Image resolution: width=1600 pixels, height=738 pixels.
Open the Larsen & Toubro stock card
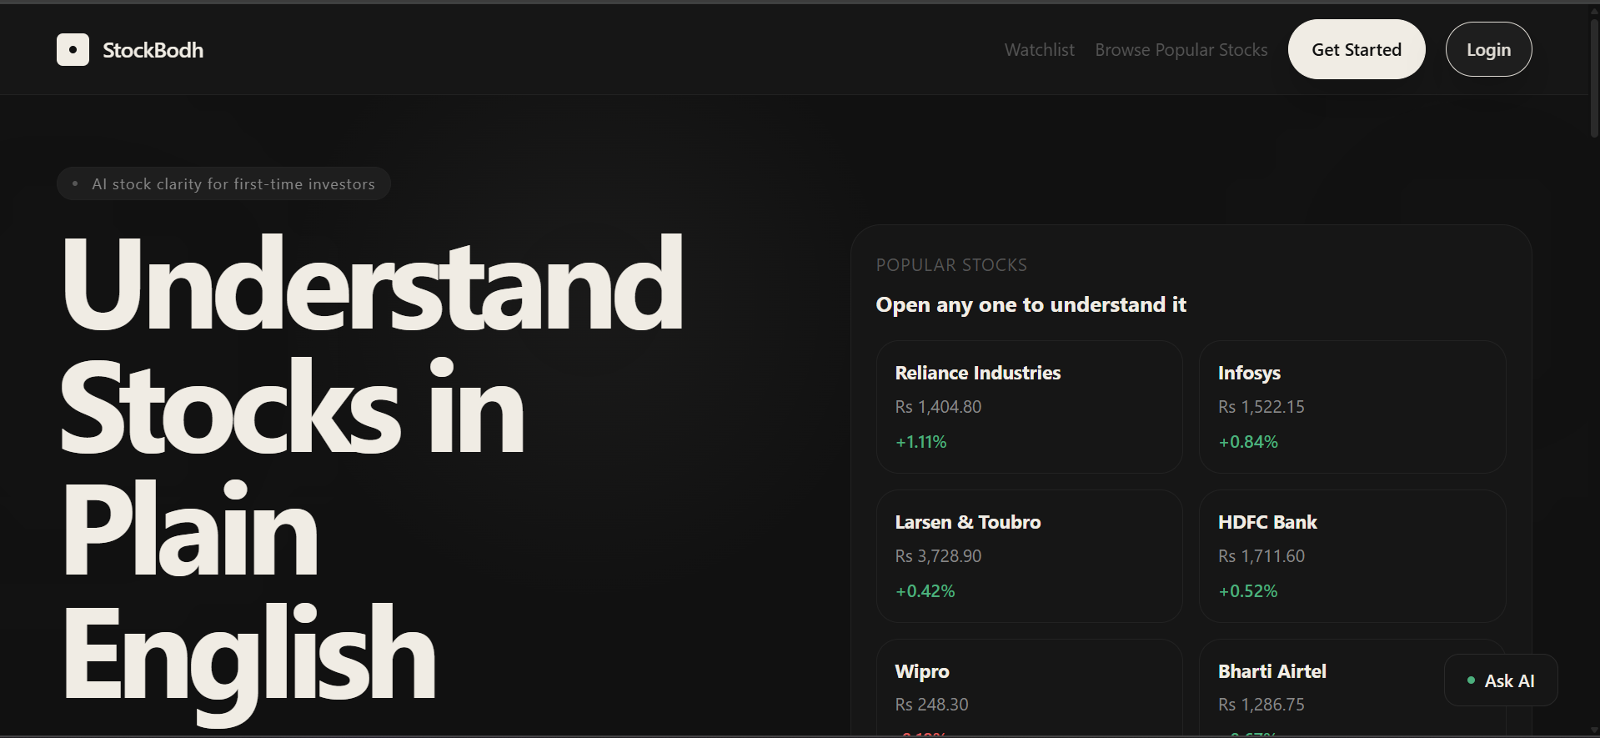(x=1029, y=556)
